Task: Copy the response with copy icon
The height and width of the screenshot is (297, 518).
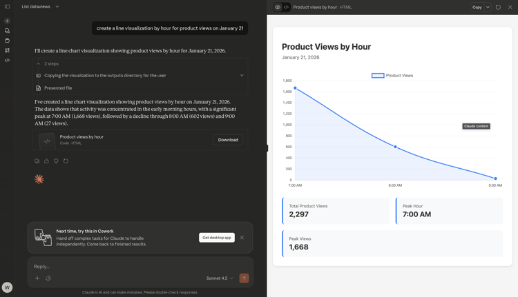Action: click(x=37, y=161)
